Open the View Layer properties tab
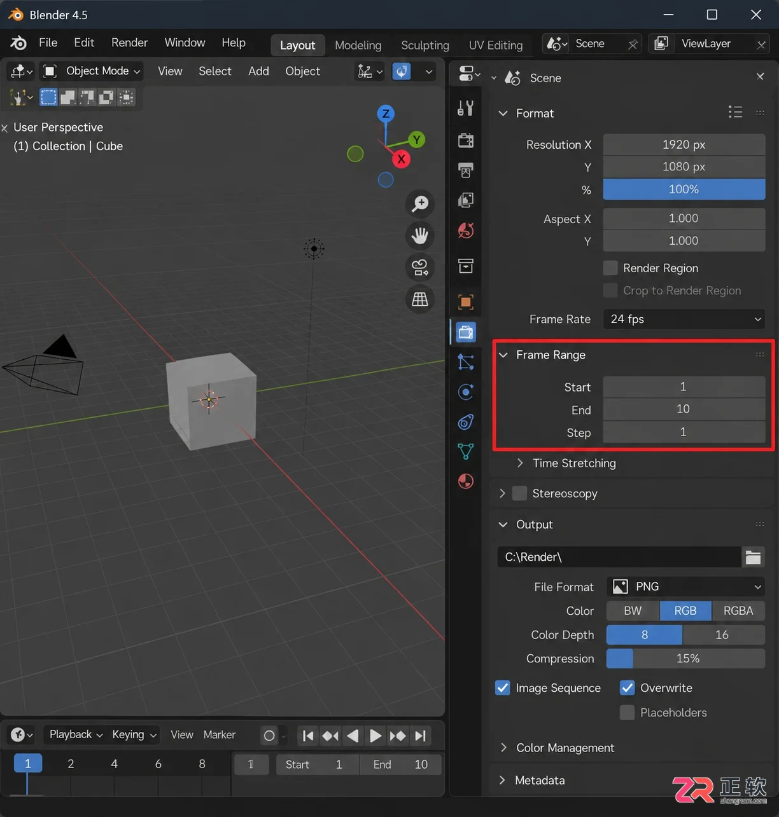The image size is (779, 817). tap(466, 200)
